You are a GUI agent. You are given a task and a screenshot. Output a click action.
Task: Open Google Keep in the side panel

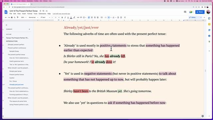point(209,24)
